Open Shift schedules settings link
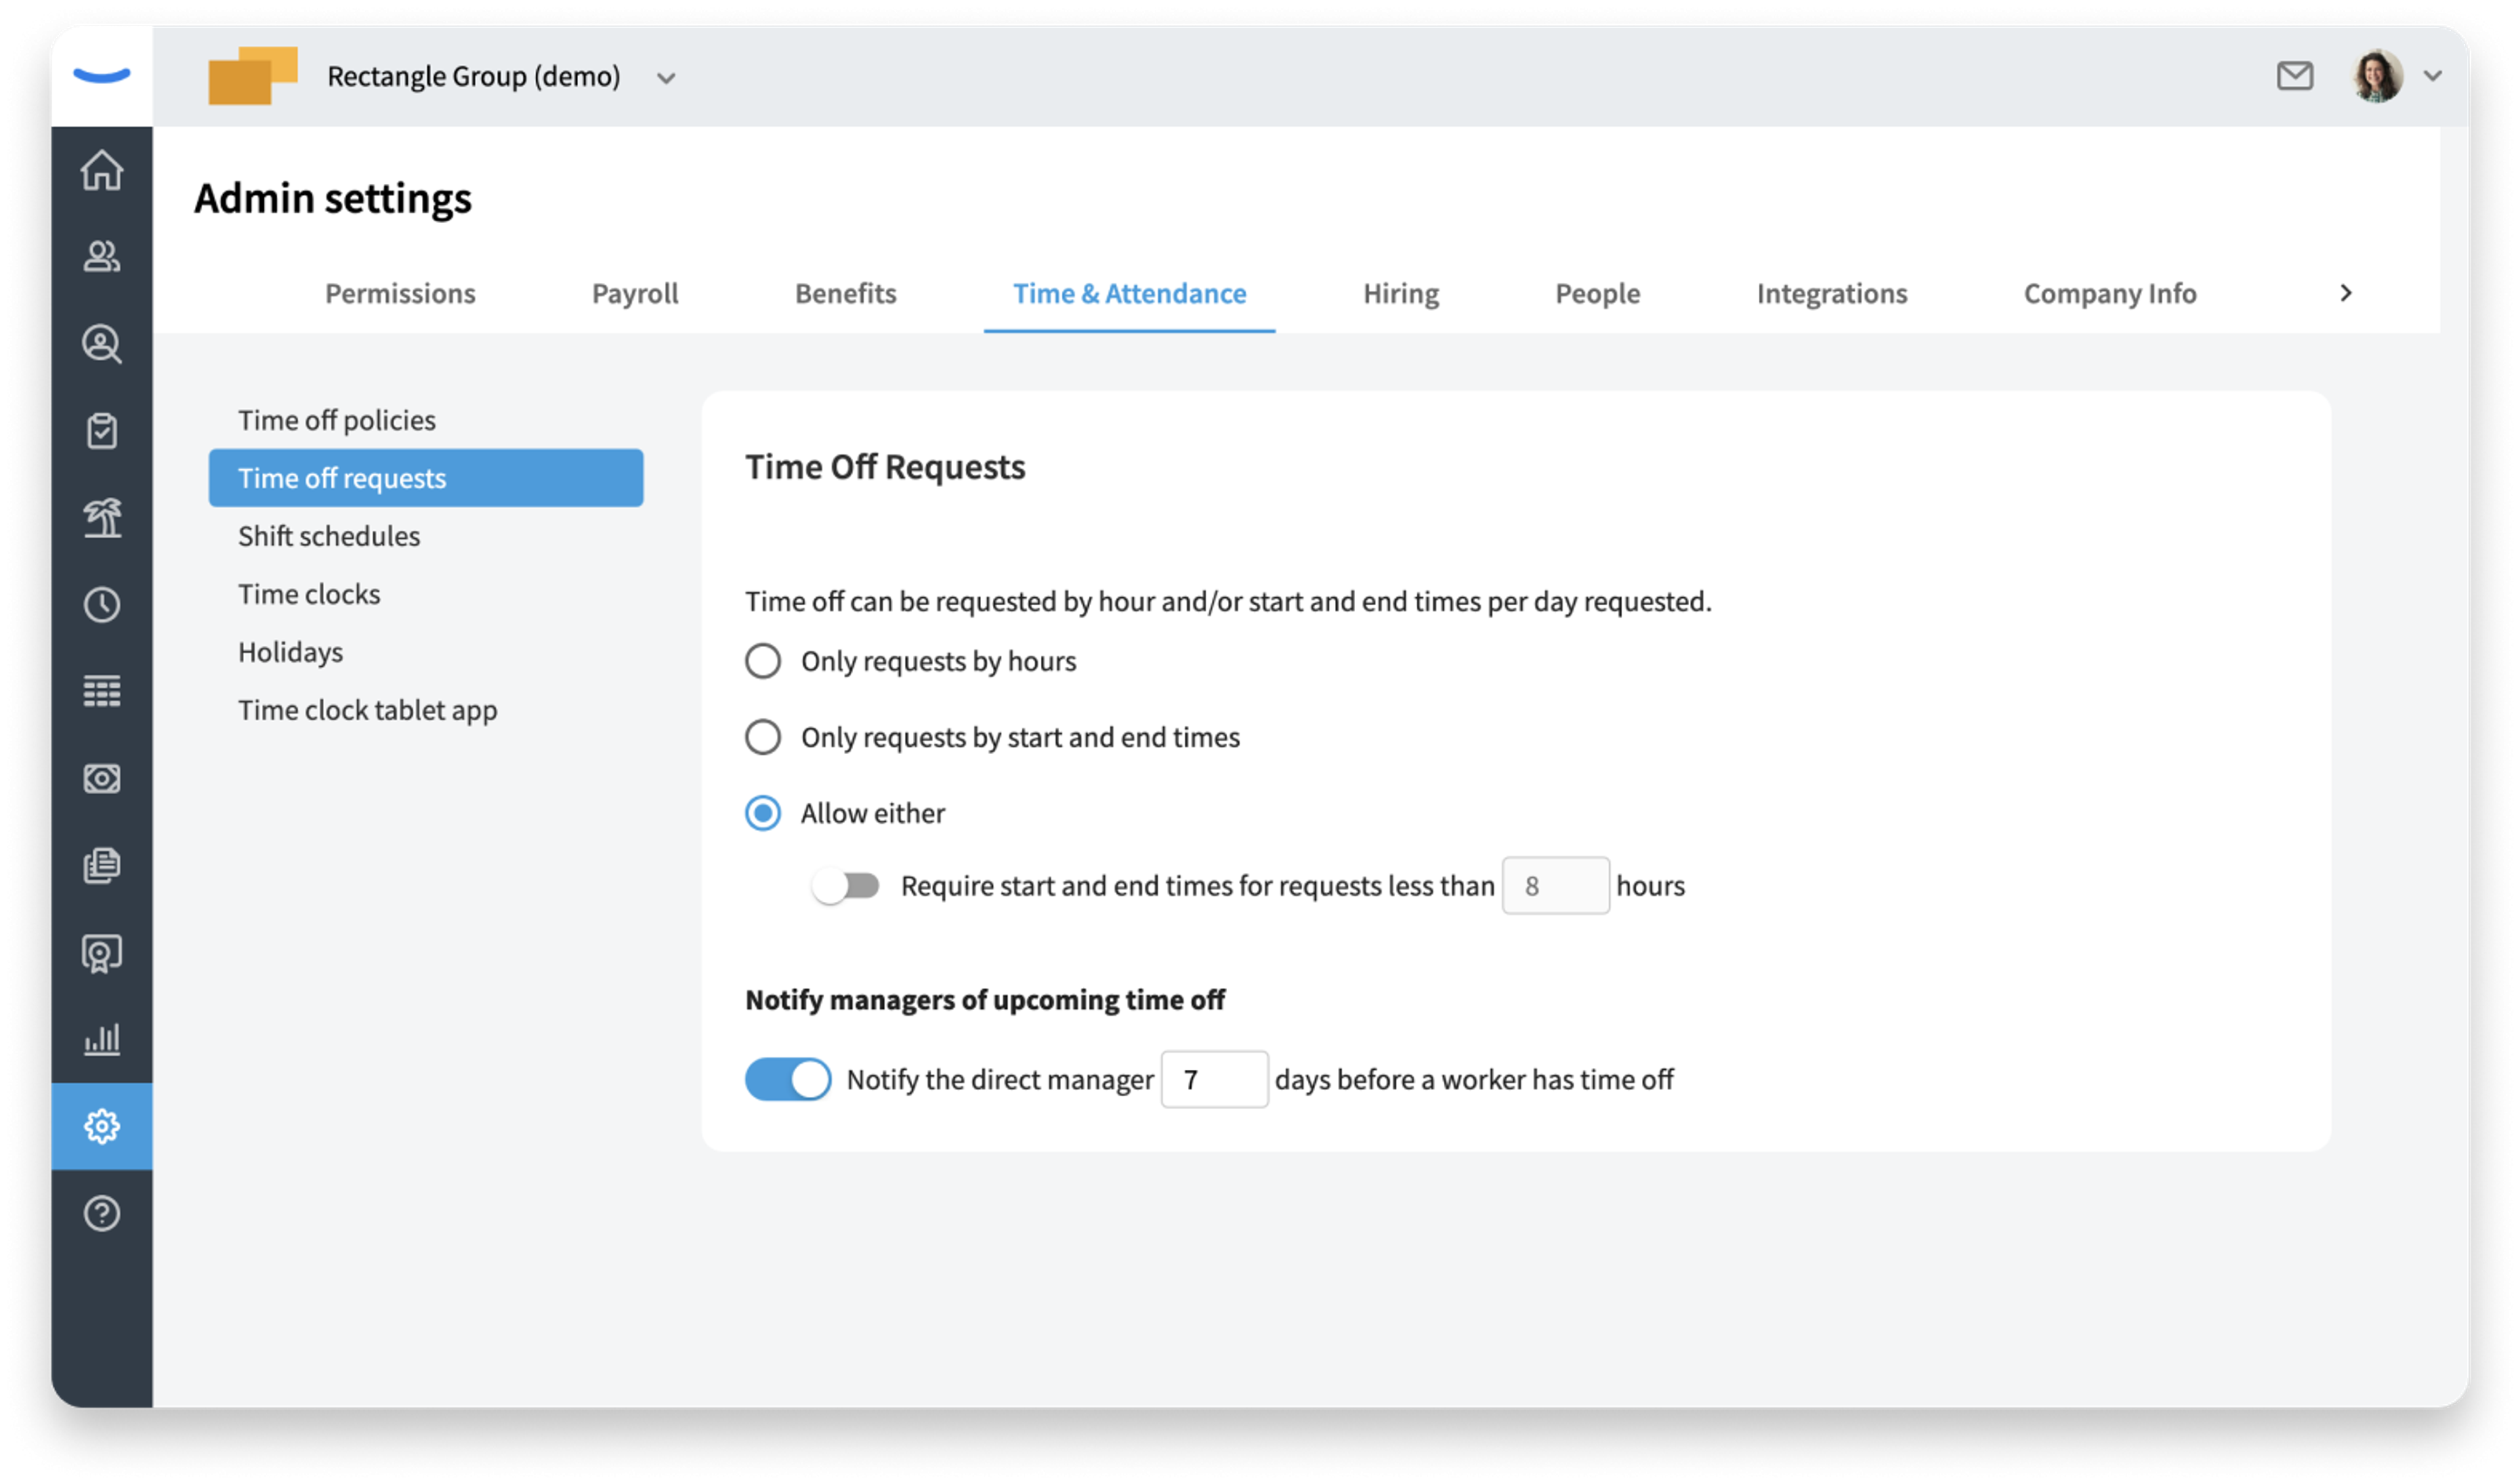The height and width of the screenshot is (1484, 2520). [x=329, y=536]
